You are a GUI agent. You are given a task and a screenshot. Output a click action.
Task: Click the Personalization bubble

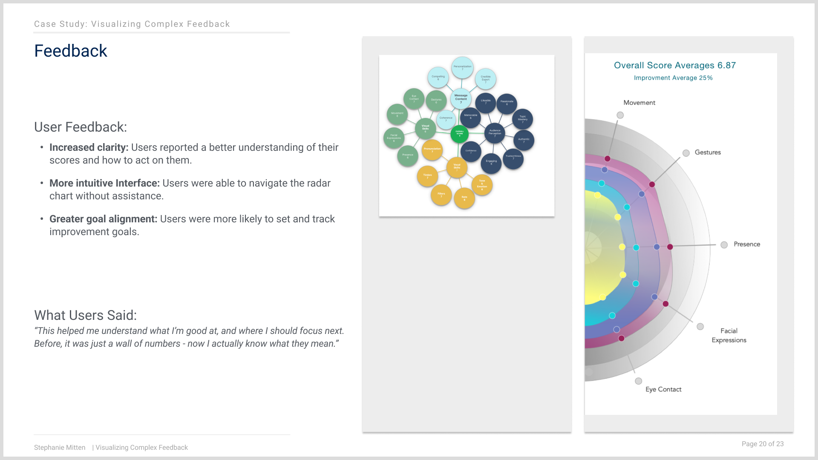pyautogui.click(x=462, y=67)
